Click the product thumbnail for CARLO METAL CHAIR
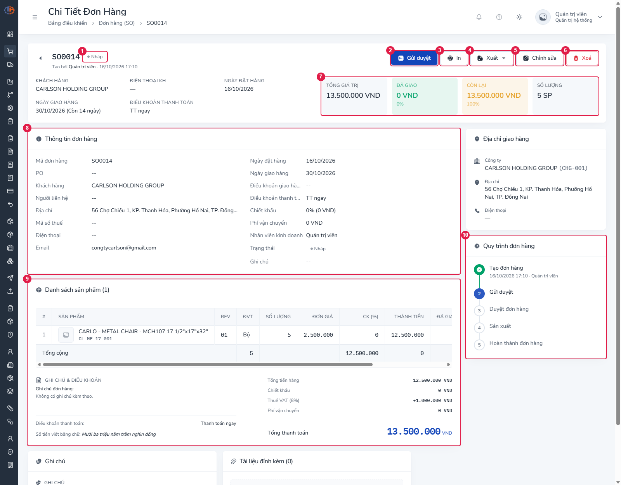This screenshot has height=485, width=621. pos(66,335)
